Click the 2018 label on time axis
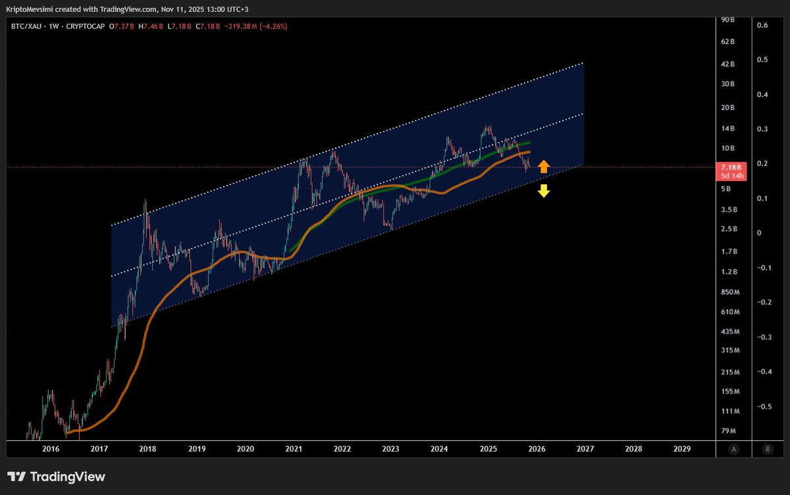The width and height of the screenshot is (790, 495). coord(147,449)
